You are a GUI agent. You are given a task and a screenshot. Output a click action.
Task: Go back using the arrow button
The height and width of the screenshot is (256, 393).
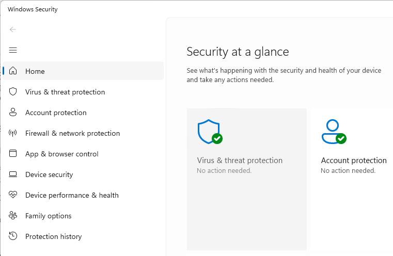coord(13,29)
